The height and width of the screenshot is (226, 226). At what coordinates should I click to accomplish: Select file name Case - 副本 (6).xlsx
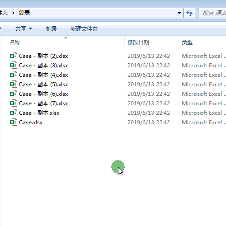click(x=43, y=94)
